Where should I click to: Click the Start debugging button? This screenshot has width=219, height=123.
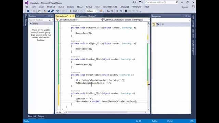coord(74,11)
